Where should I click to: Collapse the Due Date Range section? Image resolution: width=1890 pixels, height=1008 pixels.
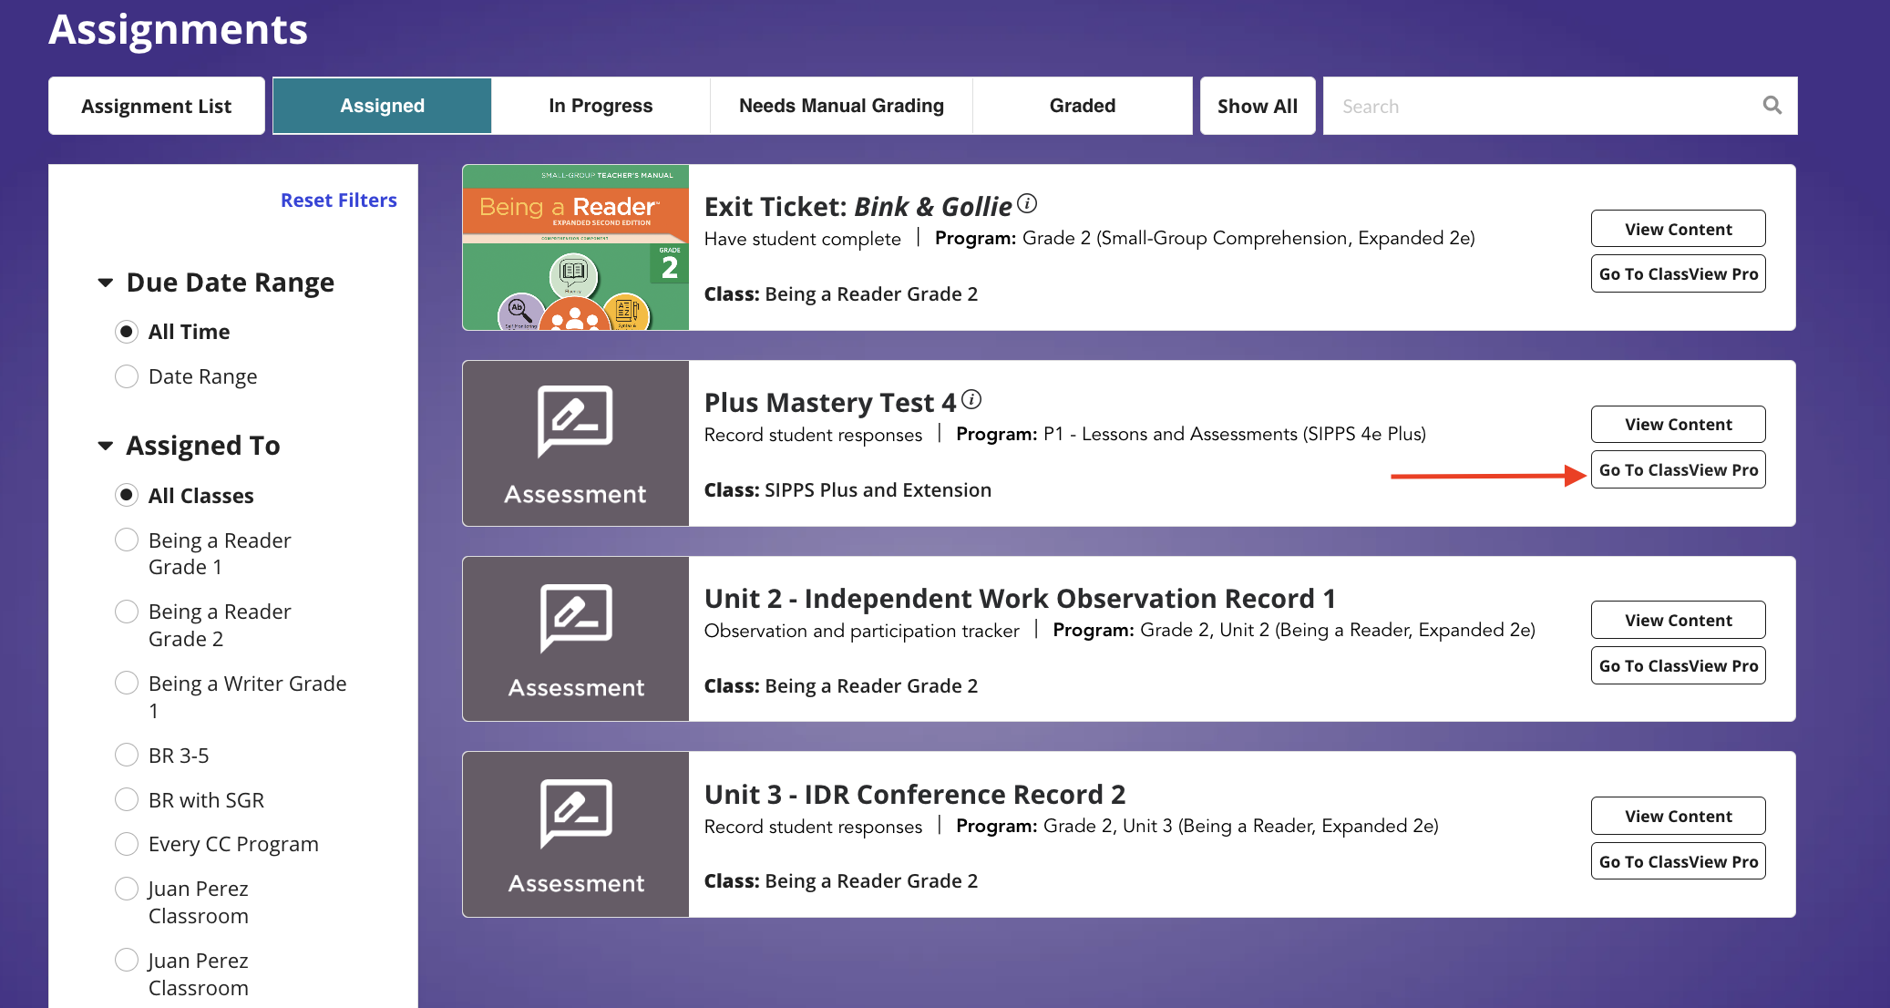(106, 283)
